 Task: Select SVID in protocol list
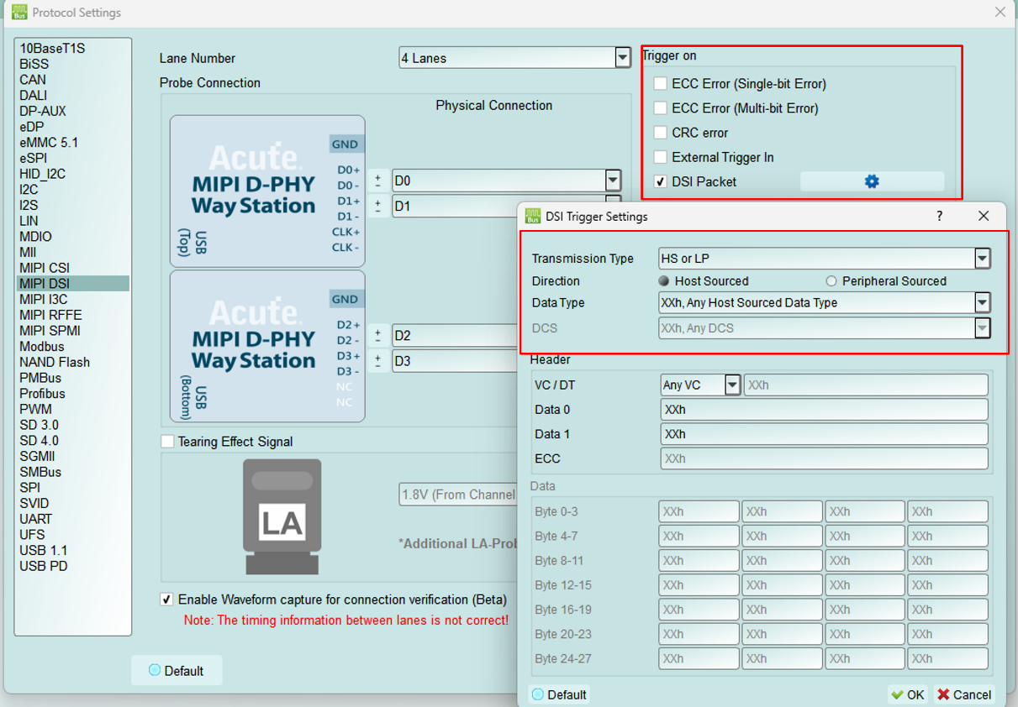click(x=34, y=503)
